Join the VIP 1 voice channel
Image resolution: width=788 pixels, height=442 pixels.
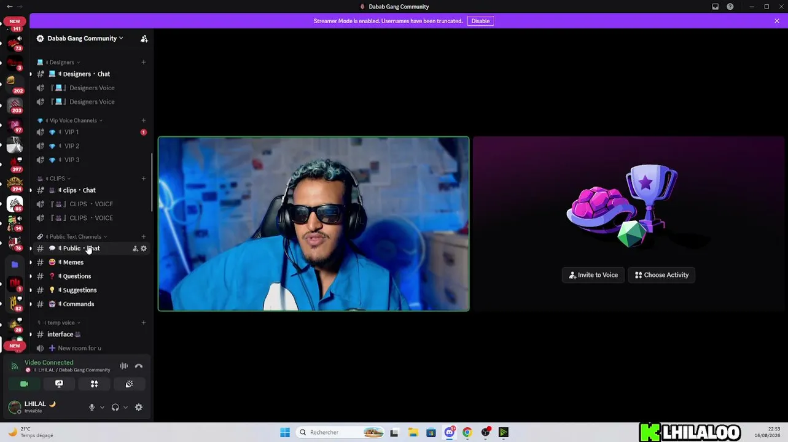click(92, 132)
